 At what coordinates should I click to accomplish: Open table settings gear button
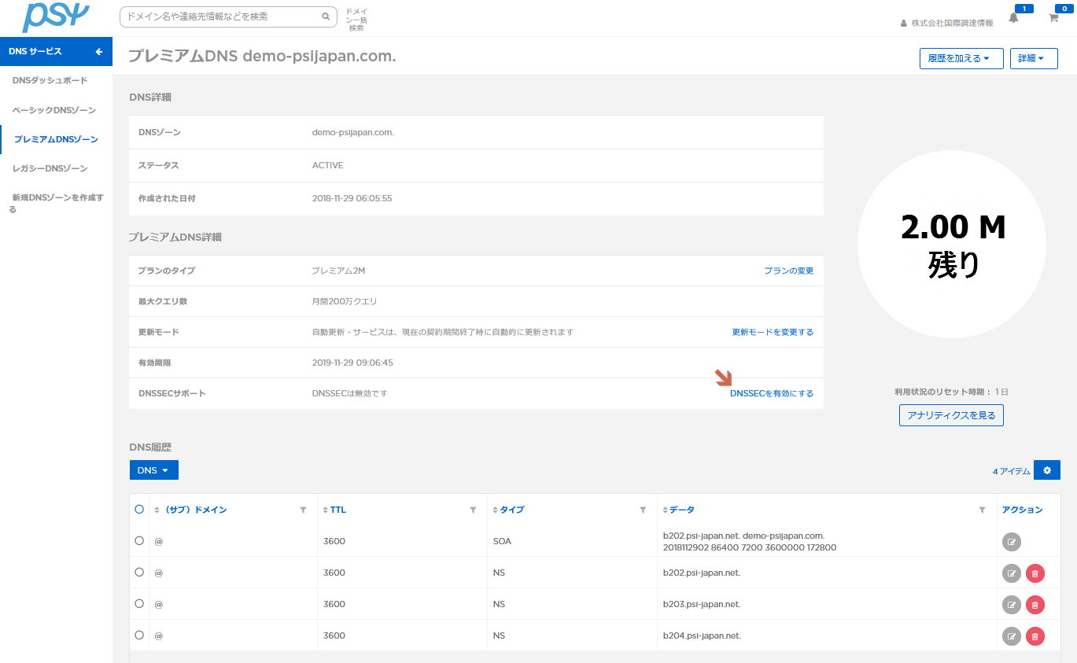pos(1047,470)
